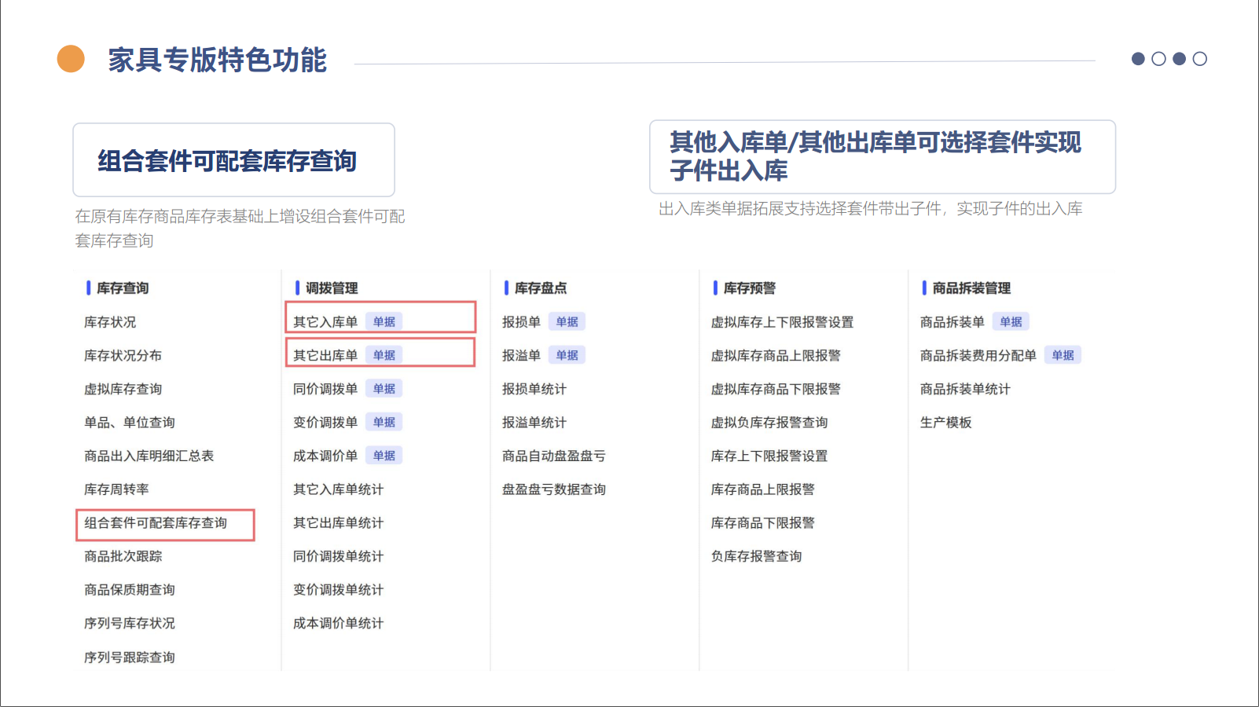Select the 库存周转率 entry
Viewport: 1259px width, 707px height.
coord(116,489)
